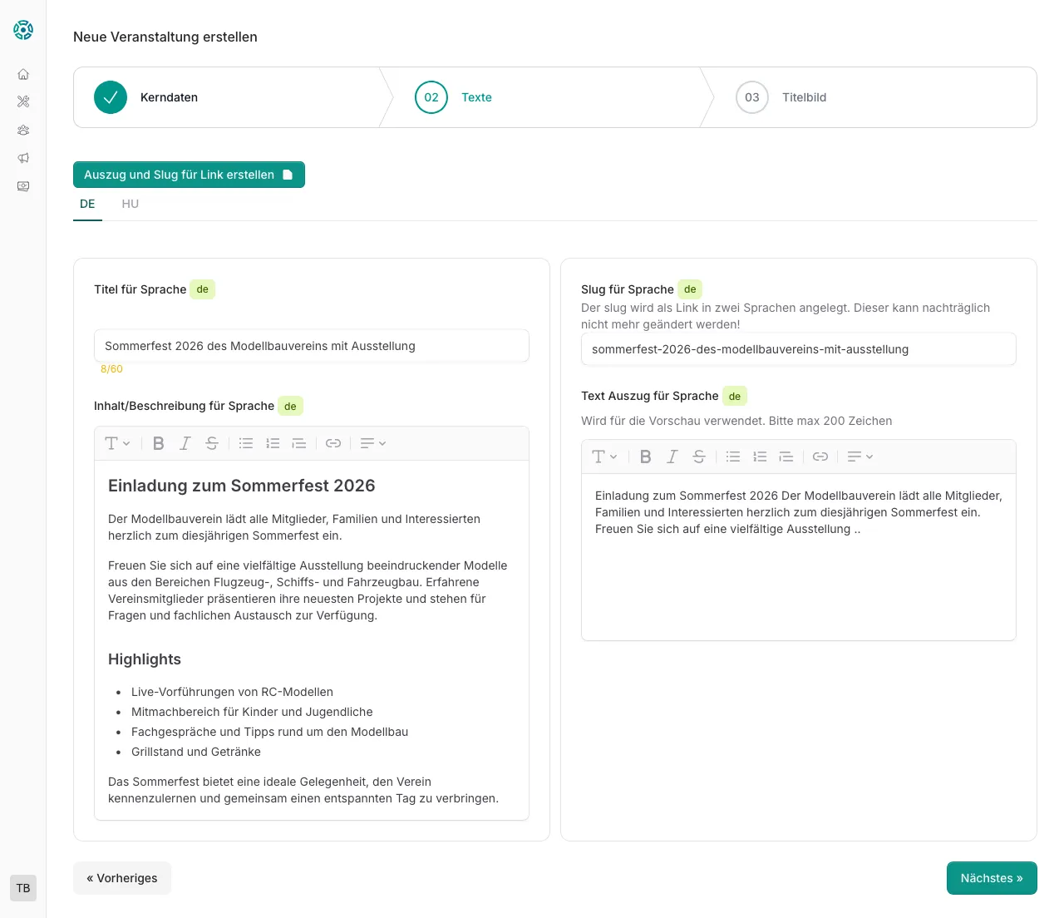The height and width of the screenshot is (918, 1064).
Task: Insert link in the Text Auszug editor
Action: click(x=820, y=457)
